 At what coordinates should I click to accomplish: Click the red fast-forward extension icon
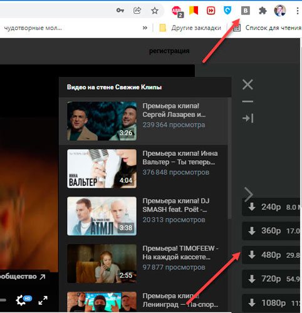(x=211, y=11)
